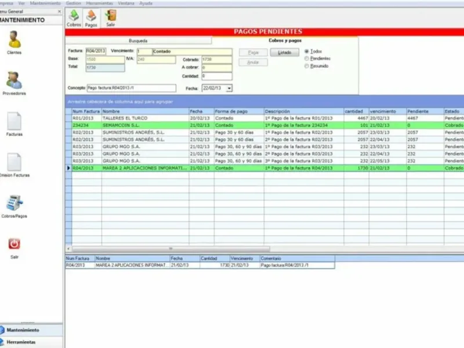Click the Salir door icon in toolbar
Screen dimensions: 464x348
111,18
